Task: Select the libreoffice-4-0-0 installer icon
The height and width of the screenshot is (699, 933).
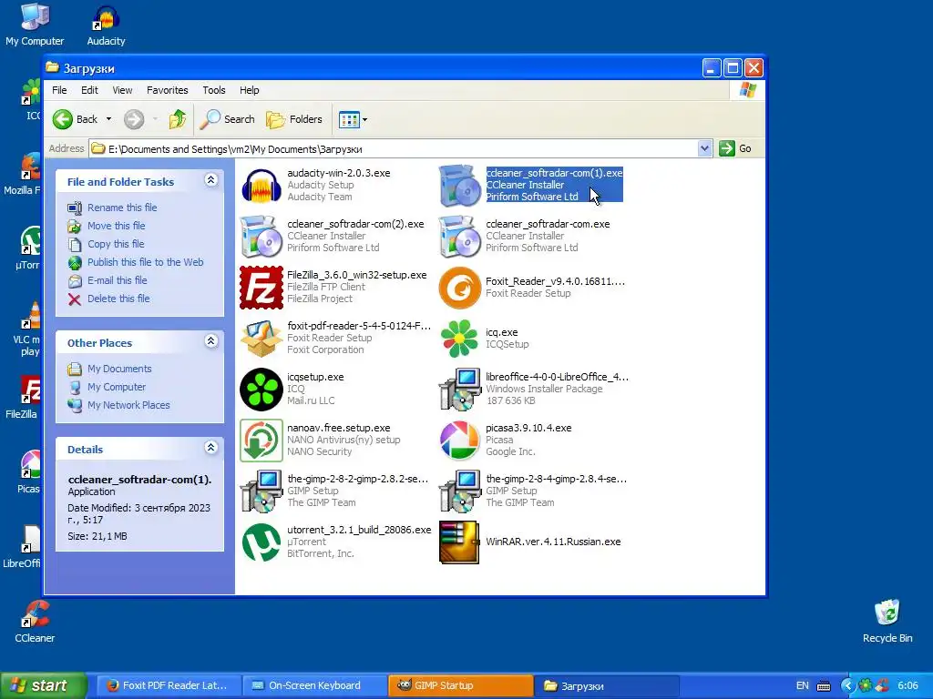Action: [x=459, y=390]
